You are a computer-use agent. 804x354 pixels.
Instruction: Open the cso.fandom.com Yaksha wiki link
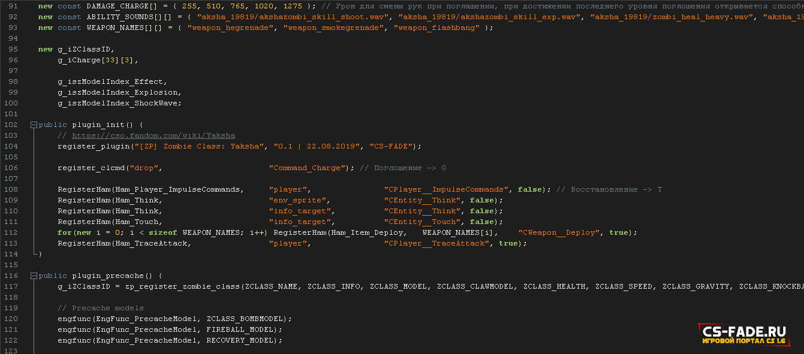pos(153,135)
